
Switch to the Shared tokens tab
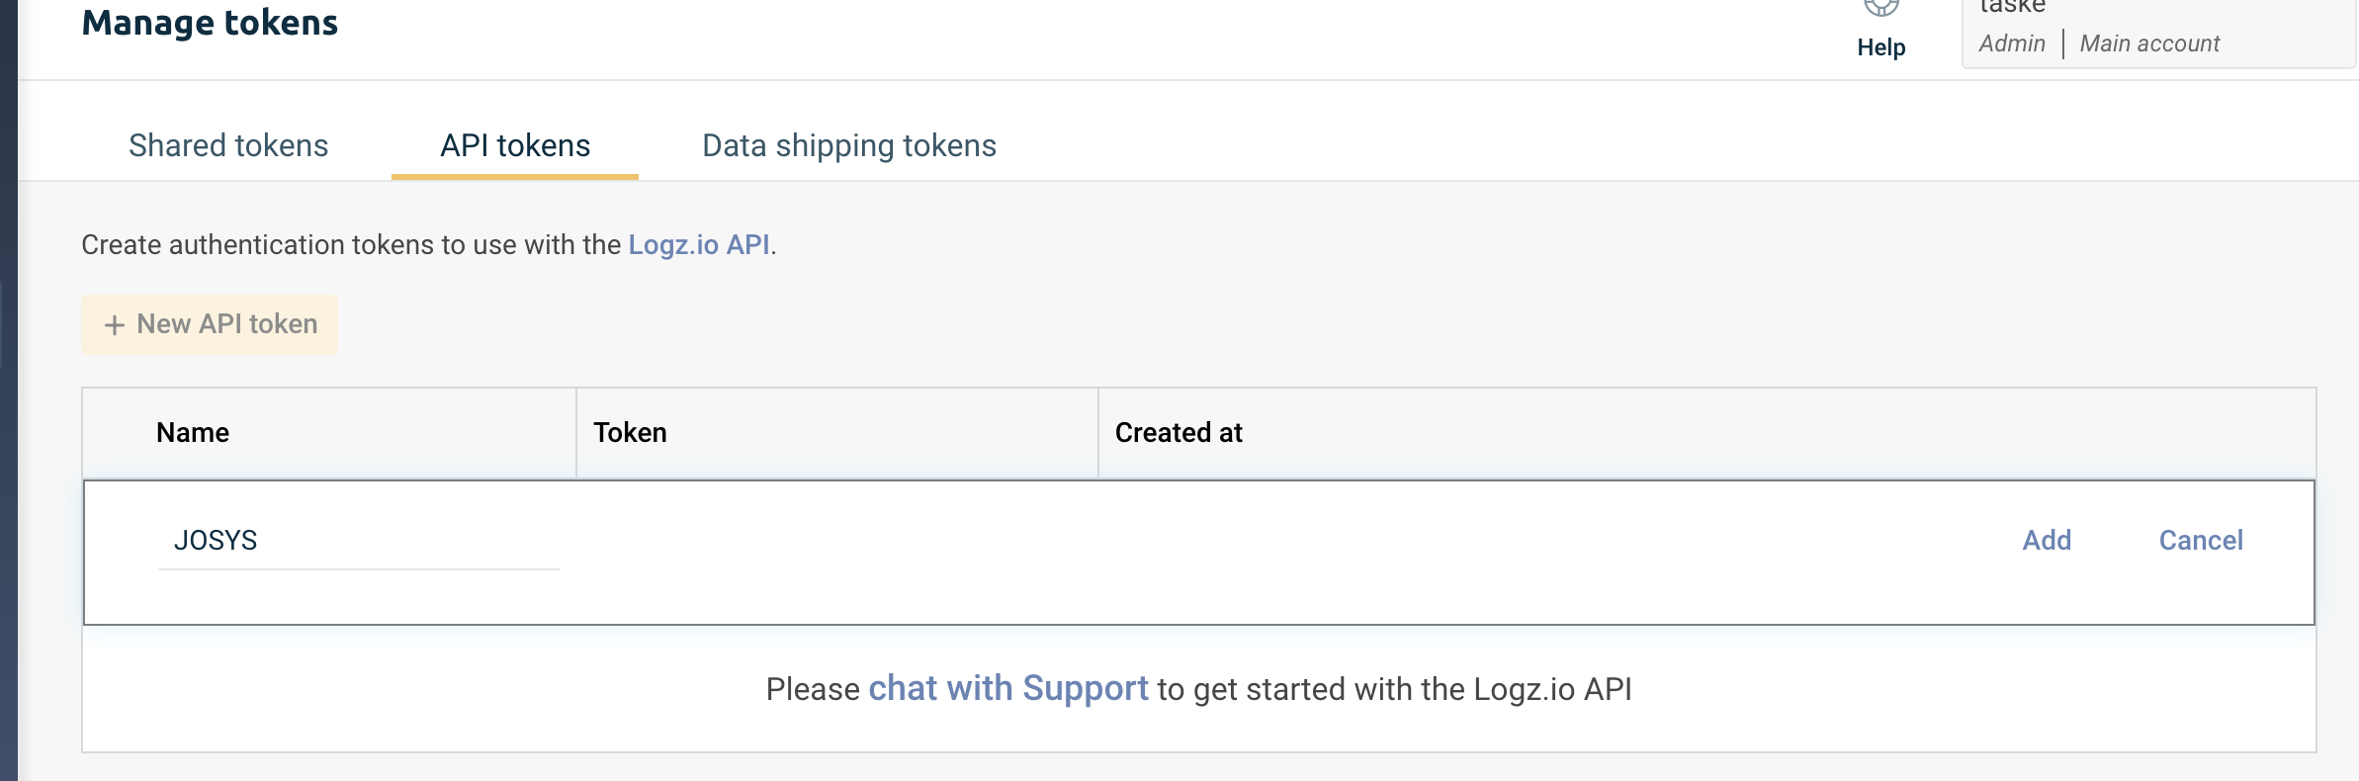228,146
